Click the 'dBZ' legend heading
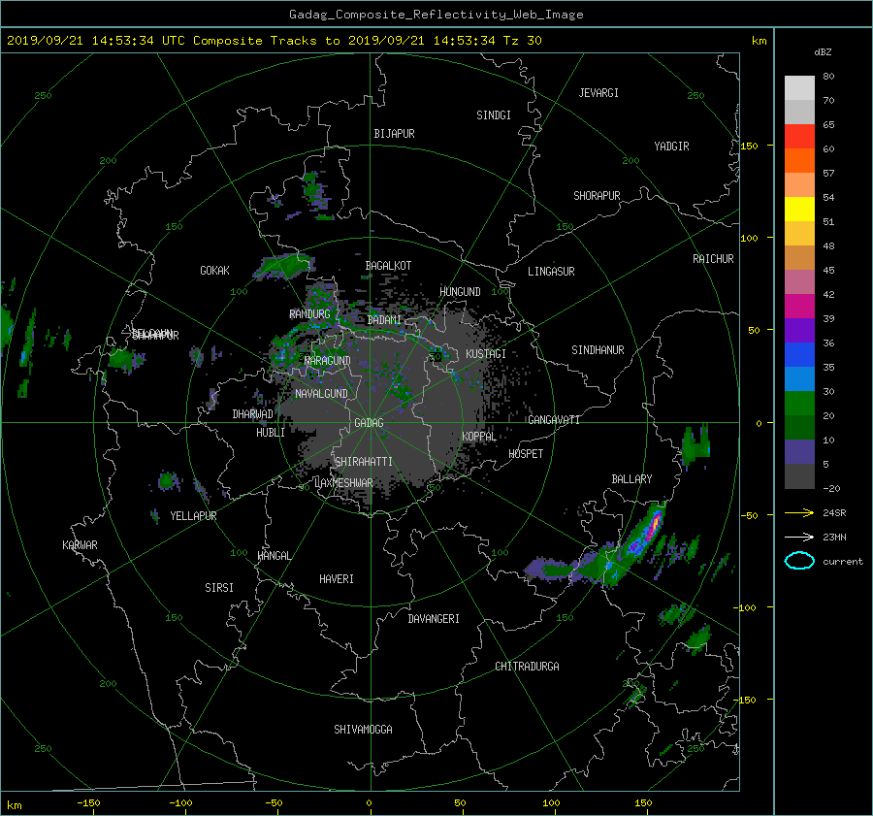The image size is (873, 816). (x=823, y=51)
